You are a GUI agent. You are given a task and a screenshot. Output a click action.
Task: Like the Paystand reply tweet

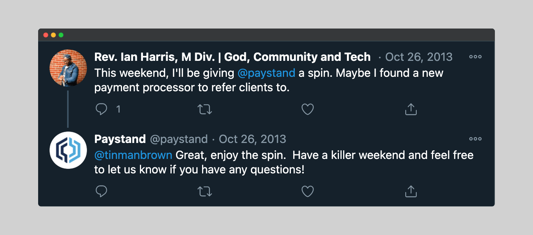[x=308, y=191]
